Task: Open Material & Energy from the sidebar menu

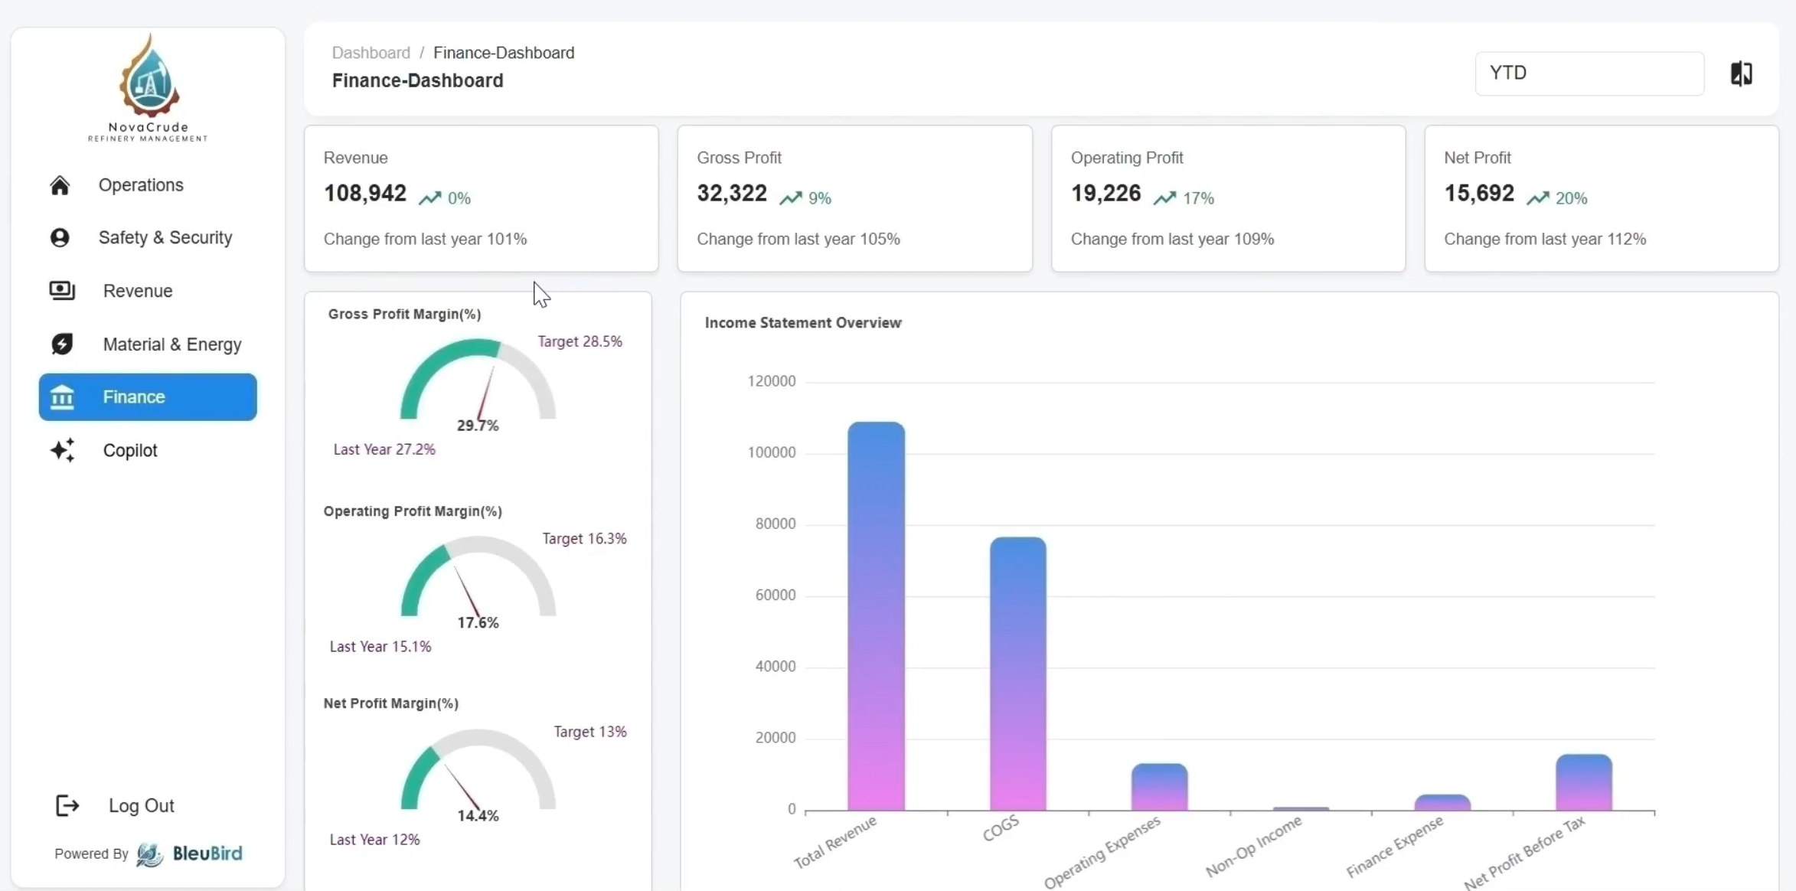Action: pyautogui.click(x=171, y=344)
